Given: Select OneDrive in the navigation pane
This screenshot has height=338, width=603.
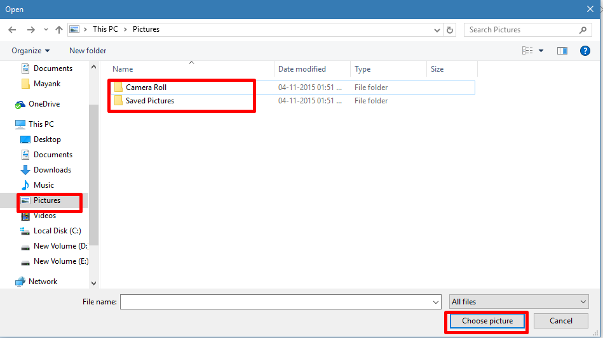Looking at the screenshot, I should click(44, 104).
